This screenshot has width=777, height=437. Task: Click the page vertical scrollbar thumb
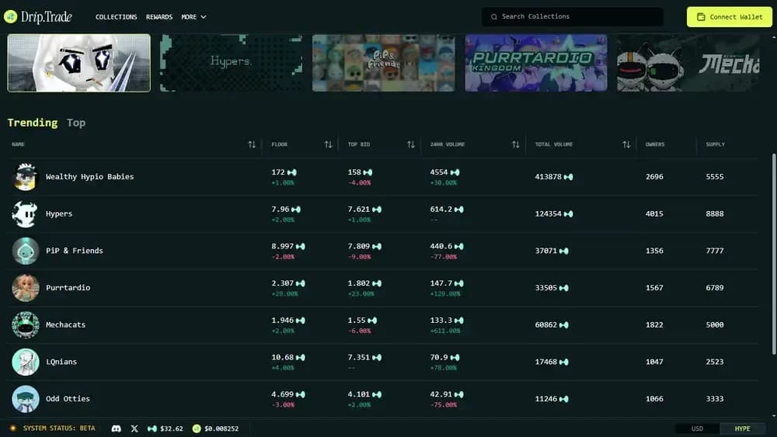point(774,254)
